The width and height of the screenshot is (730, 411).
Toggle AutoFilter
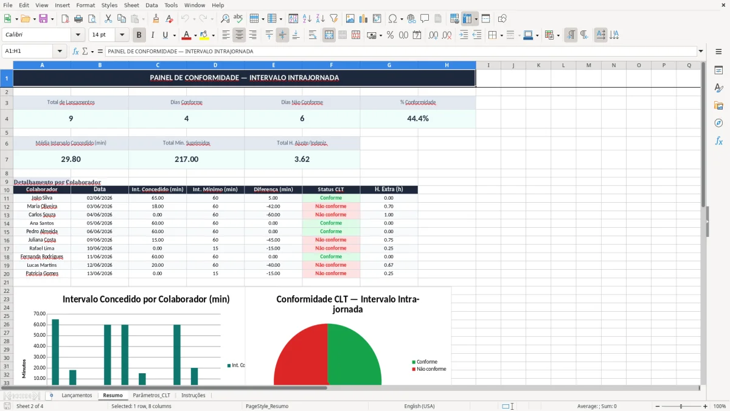point(333,19)
